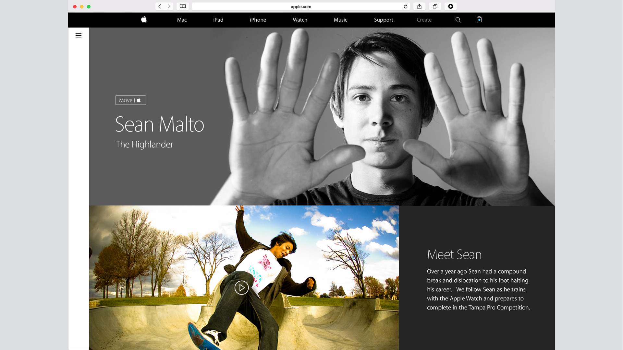
Task: Go forward with the browser forward arrow
Action: click(x=169, y=6)
